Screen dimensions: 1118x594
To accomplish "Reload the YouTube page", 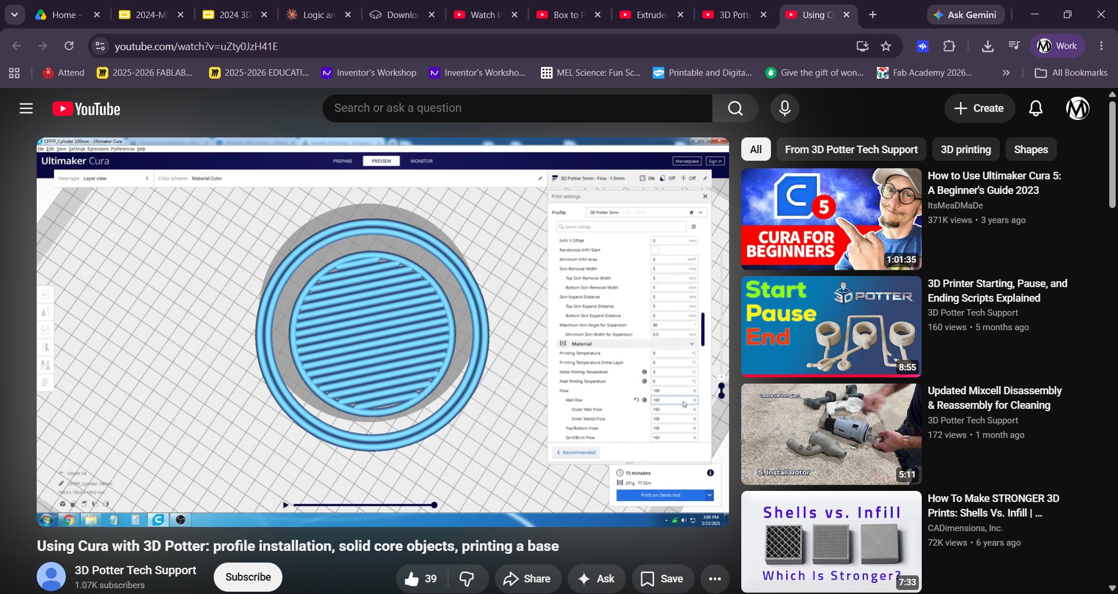I will [x=69, y=46].
